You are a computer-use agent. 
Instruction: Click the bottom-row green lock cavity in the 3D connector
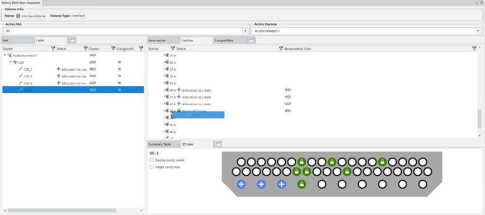pos(302,184)
